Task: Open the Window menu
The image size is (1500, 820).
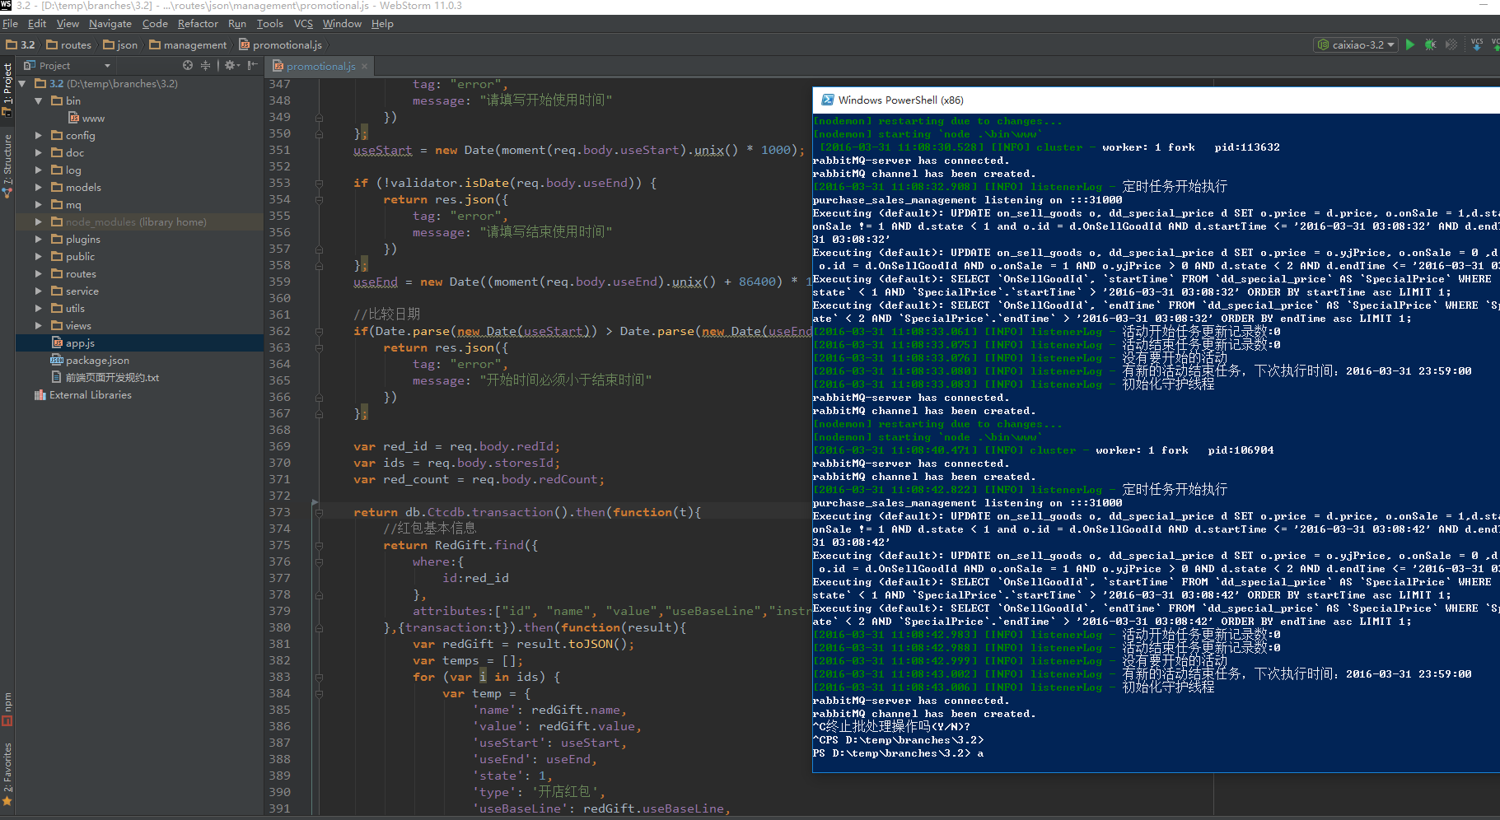Action: coord(342,23)
